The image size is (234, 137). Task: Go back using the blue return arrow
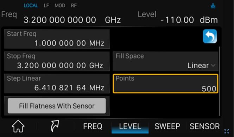(210, 36)
